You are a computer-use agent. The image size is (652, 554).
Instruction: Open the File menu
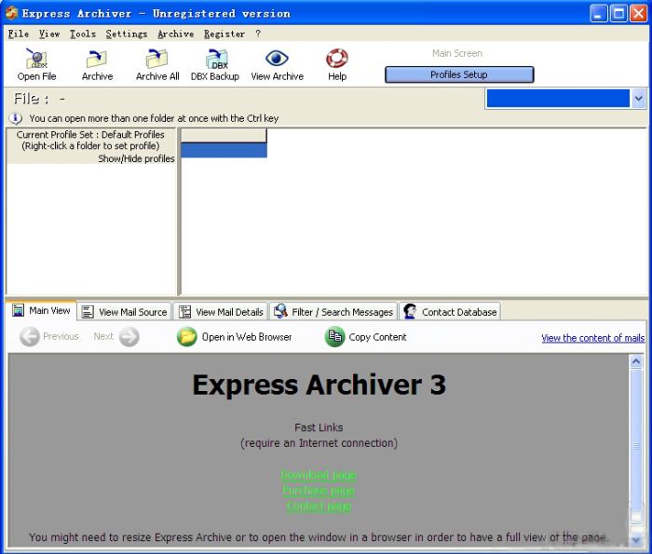(x=19, y=34)
